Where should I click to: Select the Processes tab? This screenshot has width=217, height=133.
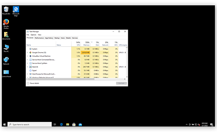click(x=30, y=38)
